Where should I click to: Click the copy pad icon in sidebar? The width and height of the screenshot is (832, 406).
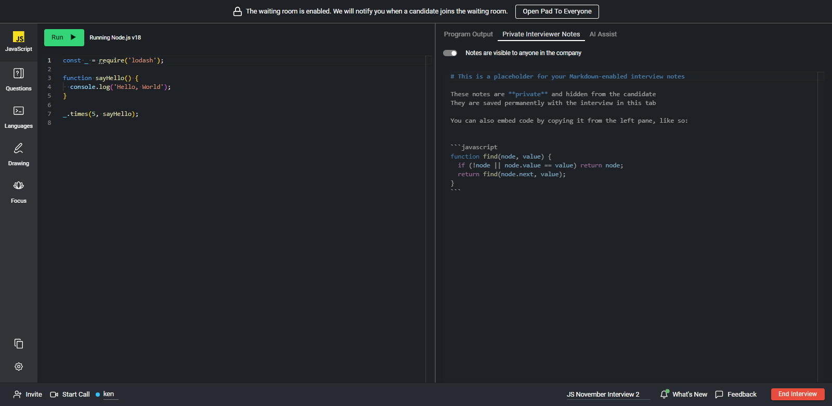[19, 344]
